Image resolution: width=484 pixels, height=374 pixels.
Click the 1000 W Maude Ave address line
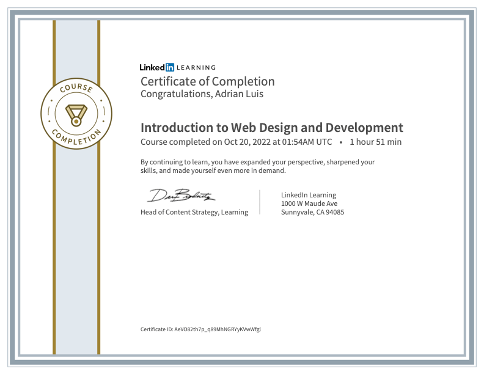click(309, 204)
